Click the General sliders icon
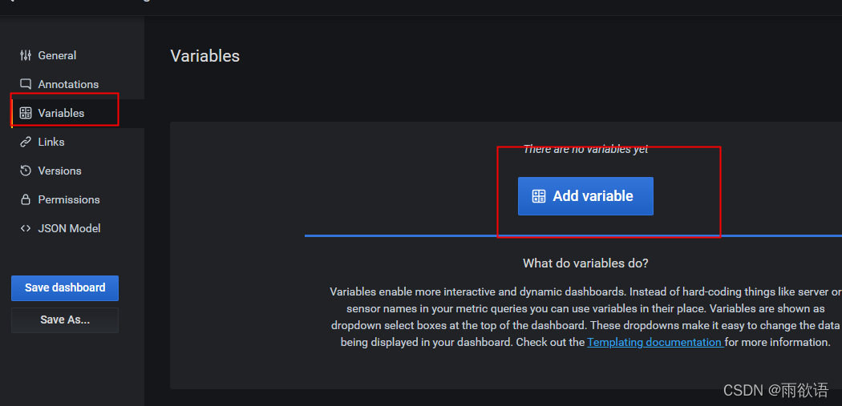 point(25,55)
